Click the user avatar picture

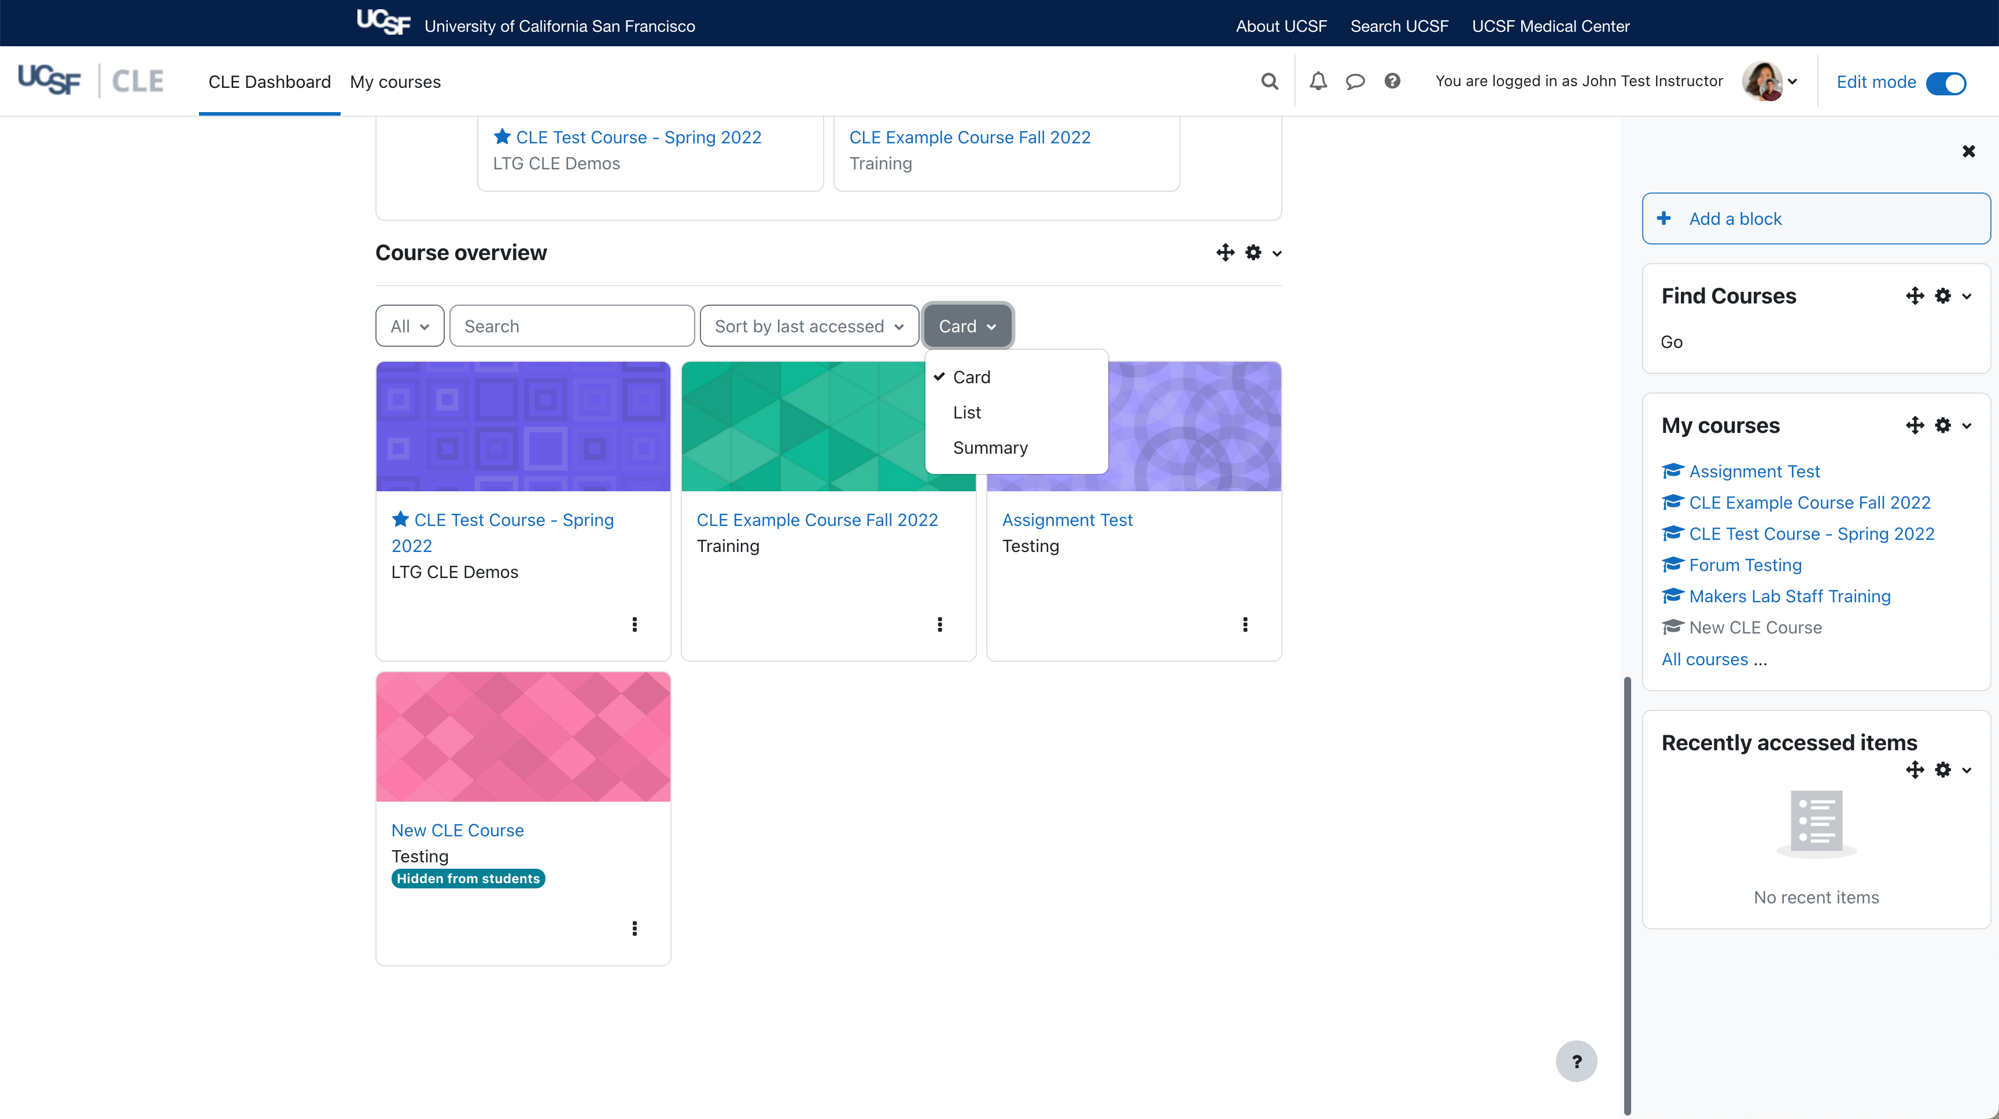coord(1761,81)
